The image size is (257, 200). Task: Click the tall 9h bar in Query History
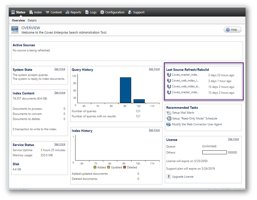(x=125, y=90)
